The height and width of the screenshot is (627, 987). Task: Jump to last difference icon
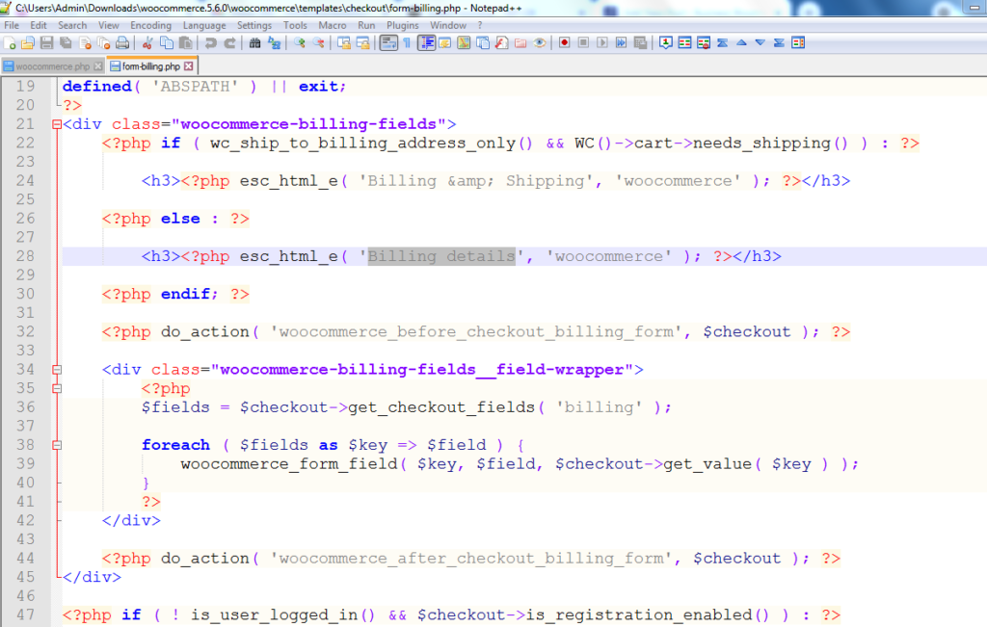pyautogui.click(x=779, y=42)
